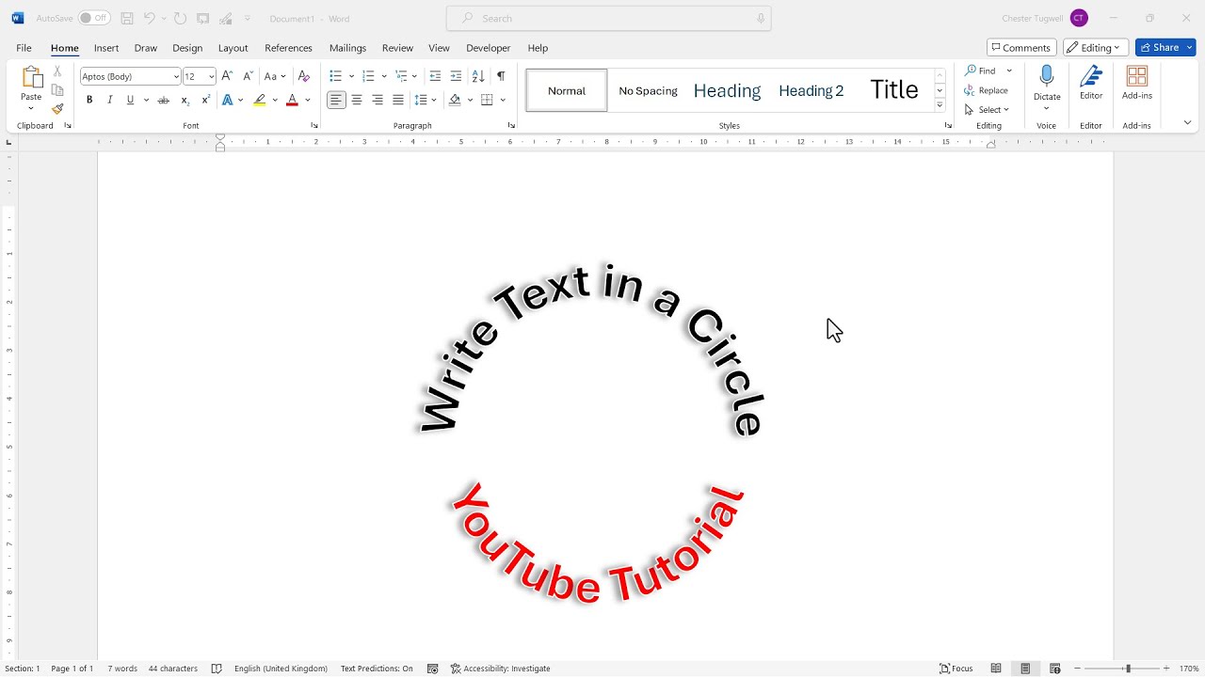Switch to the Layout tab

(233, 48)
